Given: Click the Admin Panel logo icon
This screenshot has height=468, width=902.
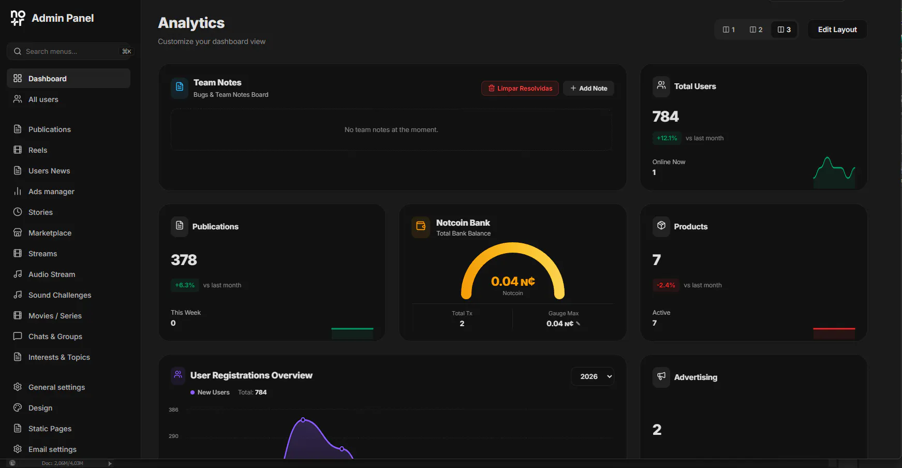Looking at the screenshot, I should click(18, 18).
